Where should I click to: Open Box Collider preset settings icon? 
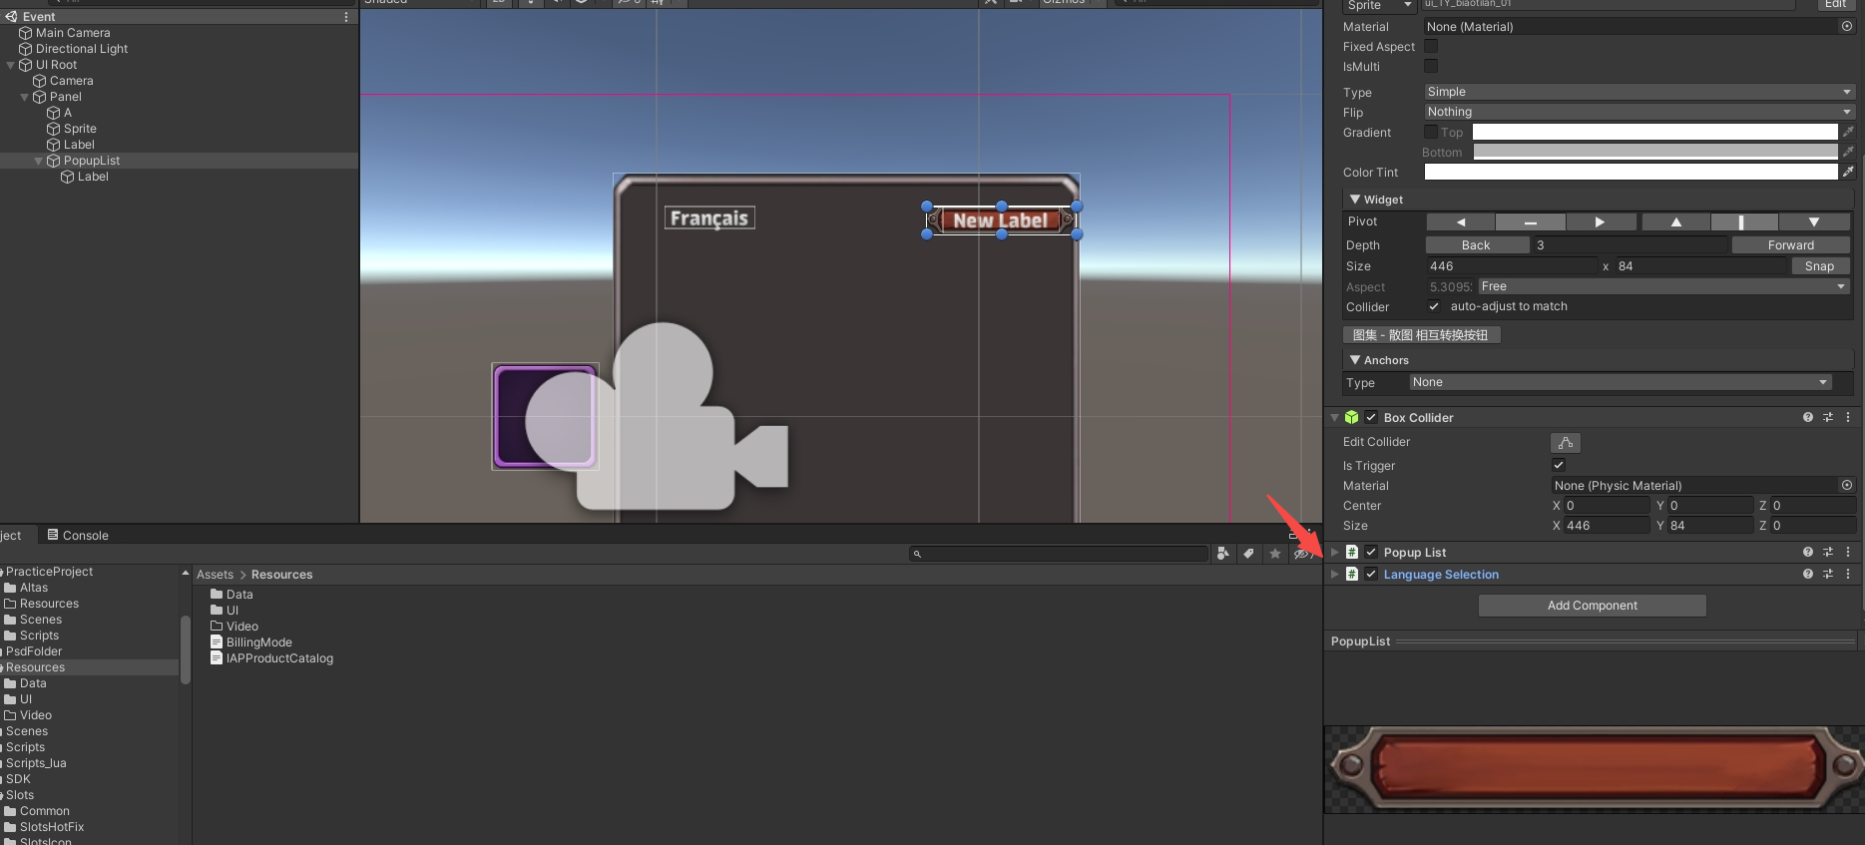pos(1828,418)
